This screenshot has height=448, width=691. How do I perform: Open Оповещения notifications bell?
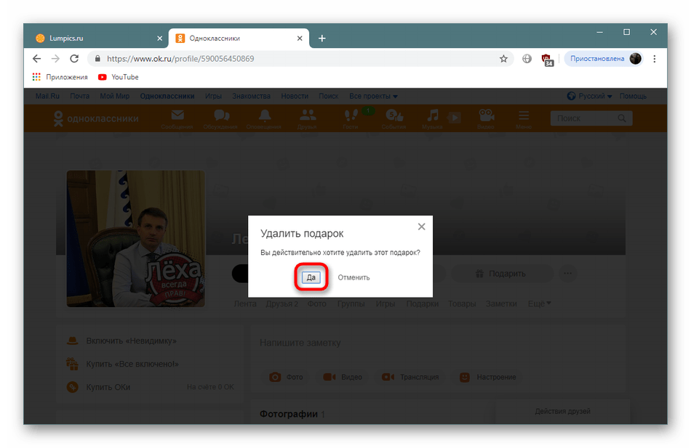(263, 119)
